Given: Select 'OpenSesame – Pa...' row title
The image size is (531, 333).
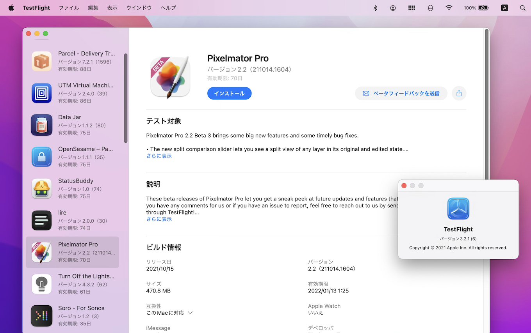Looking at the screenshot, I should pyautogui.click(x=86, y=149).
